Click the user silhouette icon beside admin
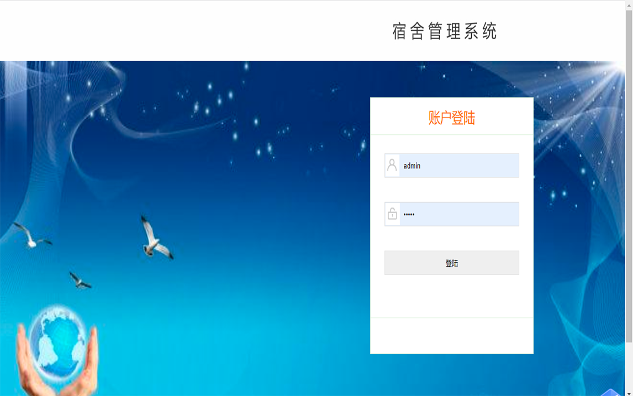Viewport: 633px width, 396px height. click(x=392, y=165)
